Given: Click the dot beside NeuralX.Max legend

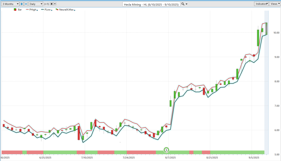Looking at the screenshot, I should [x=75, y=10].
